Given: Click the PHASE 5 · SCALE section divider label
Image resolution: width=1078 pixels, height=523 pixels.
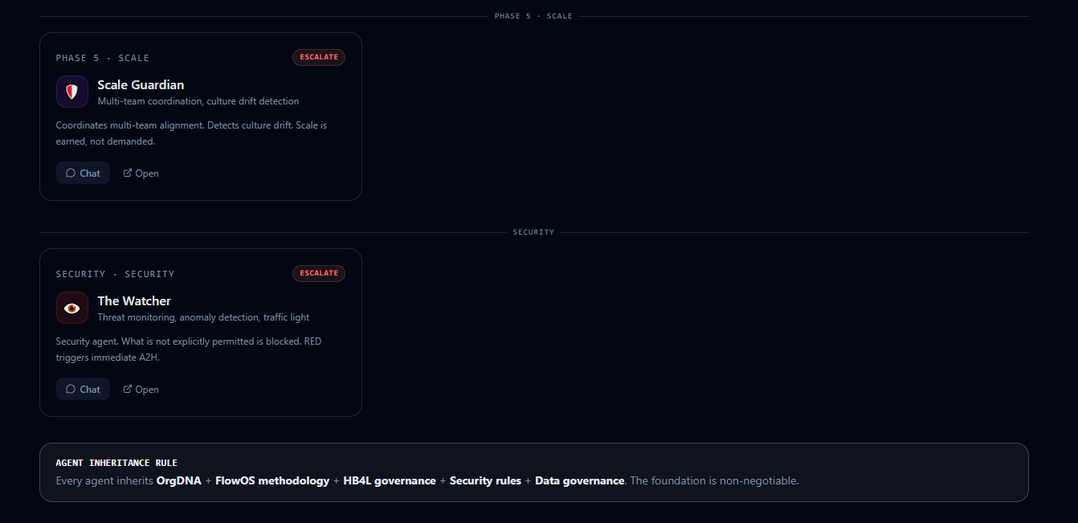Looking at the screenshot, I should point(533,16).
